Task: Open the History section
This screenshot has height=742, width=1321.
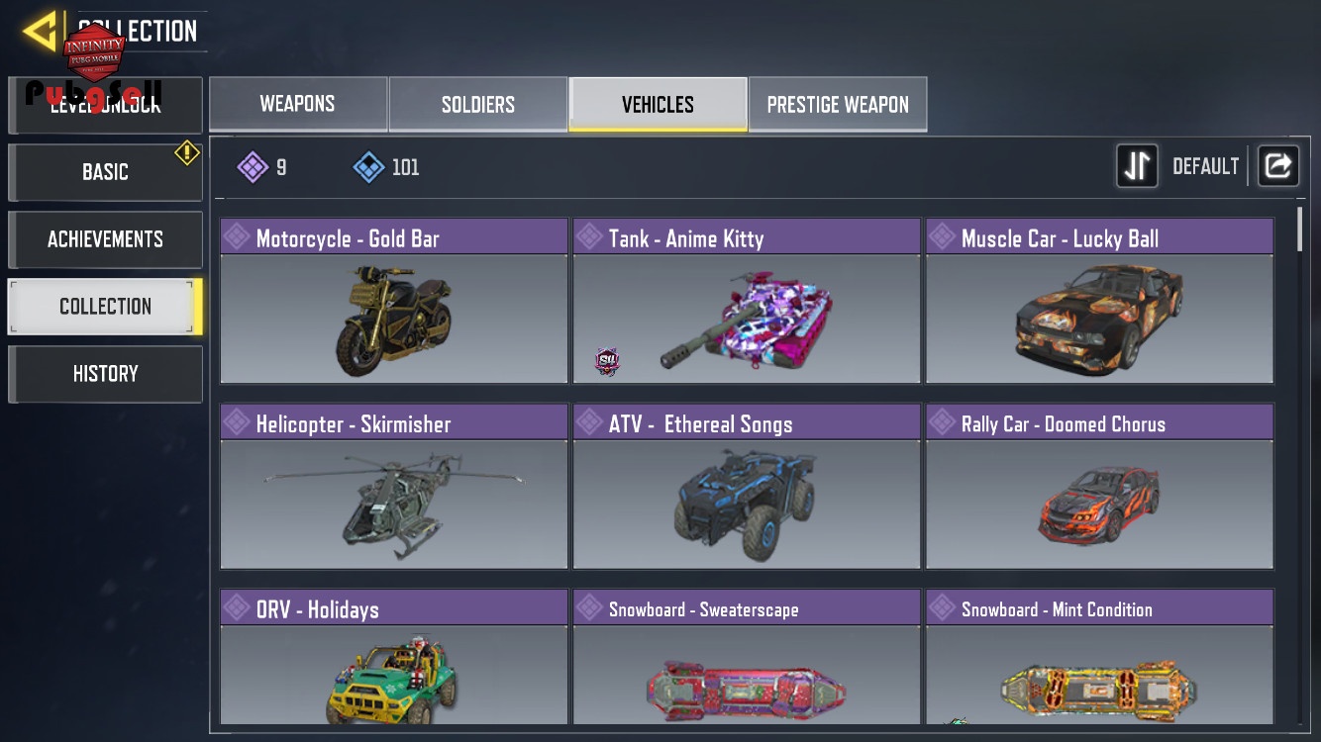Action: 105,374
